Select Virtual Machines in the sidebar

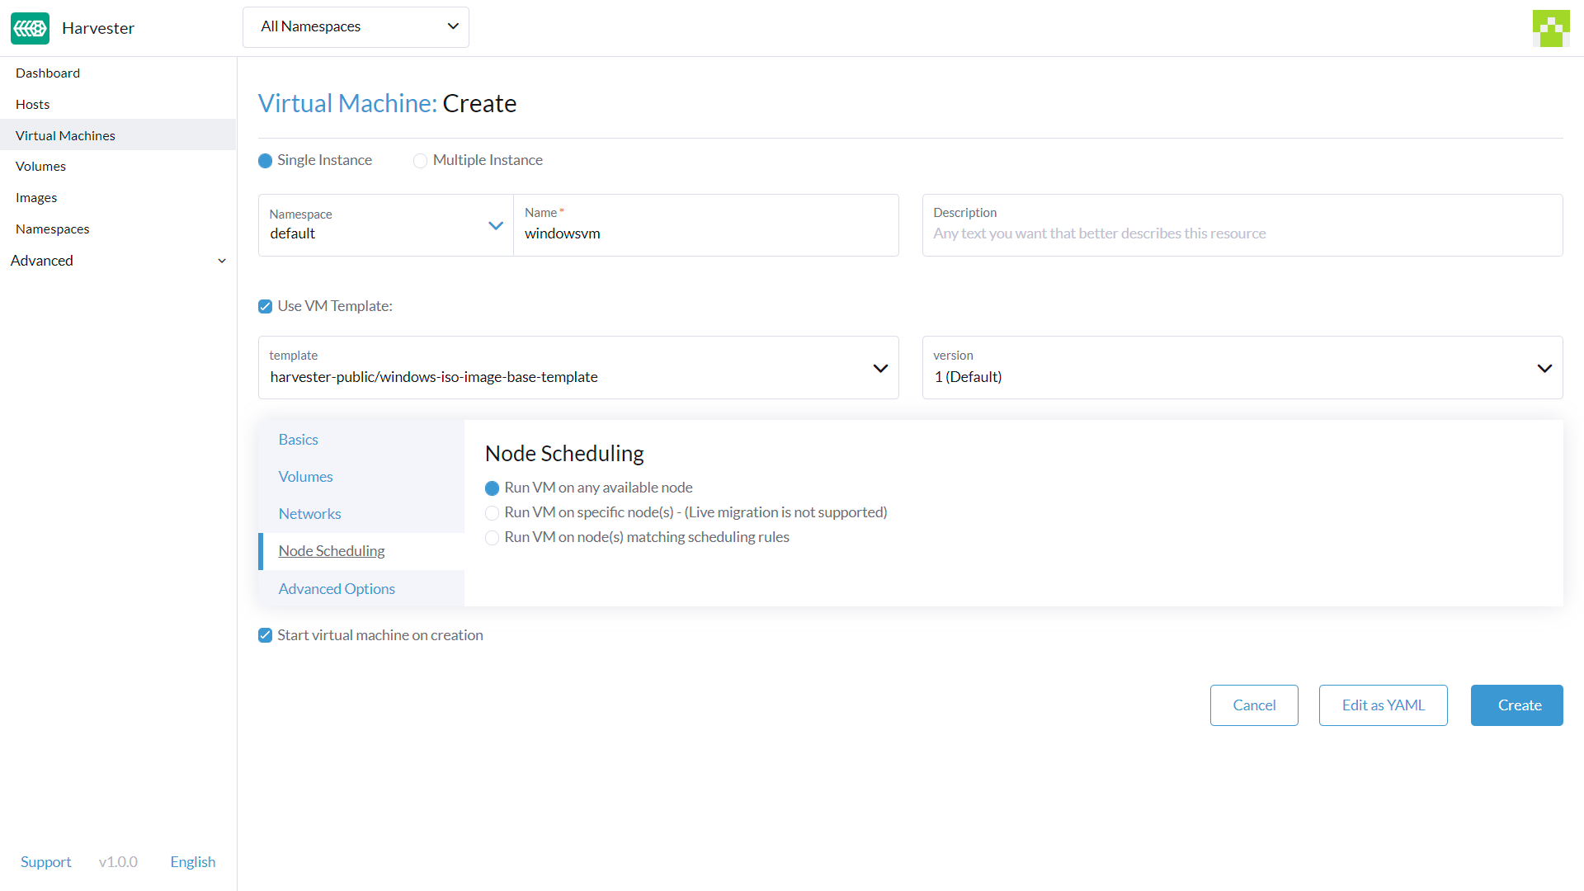coord(65,135)
